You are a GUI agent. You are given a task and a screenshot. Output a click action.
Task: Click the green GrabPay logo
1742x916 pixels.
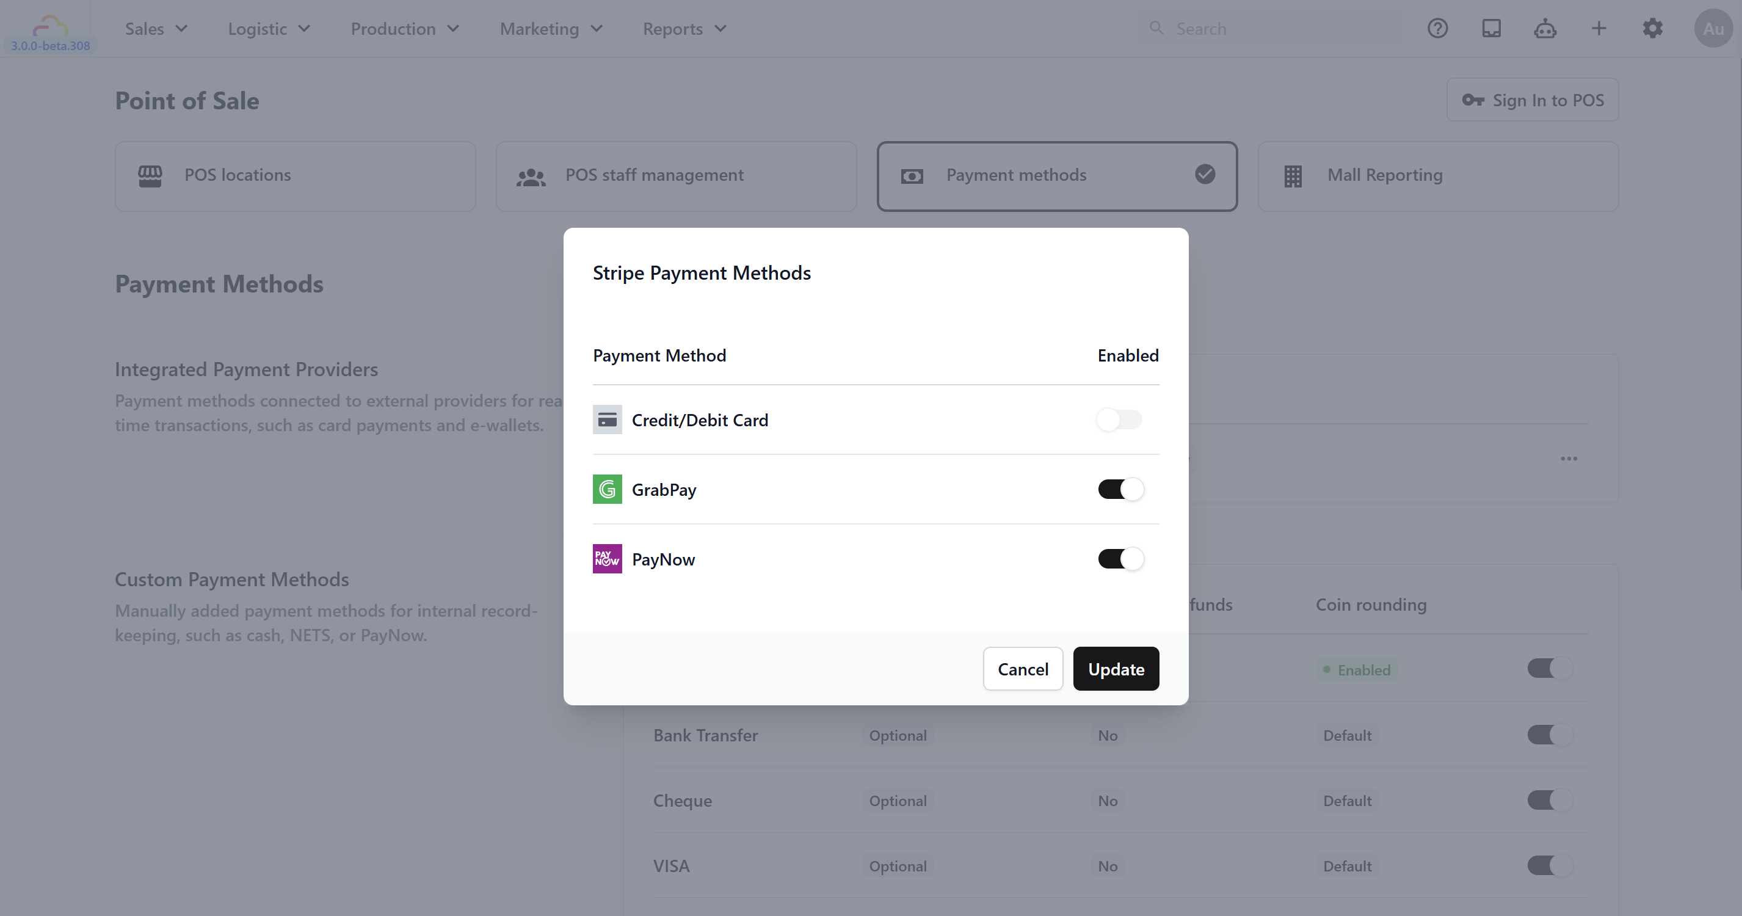tap(608, 489)
